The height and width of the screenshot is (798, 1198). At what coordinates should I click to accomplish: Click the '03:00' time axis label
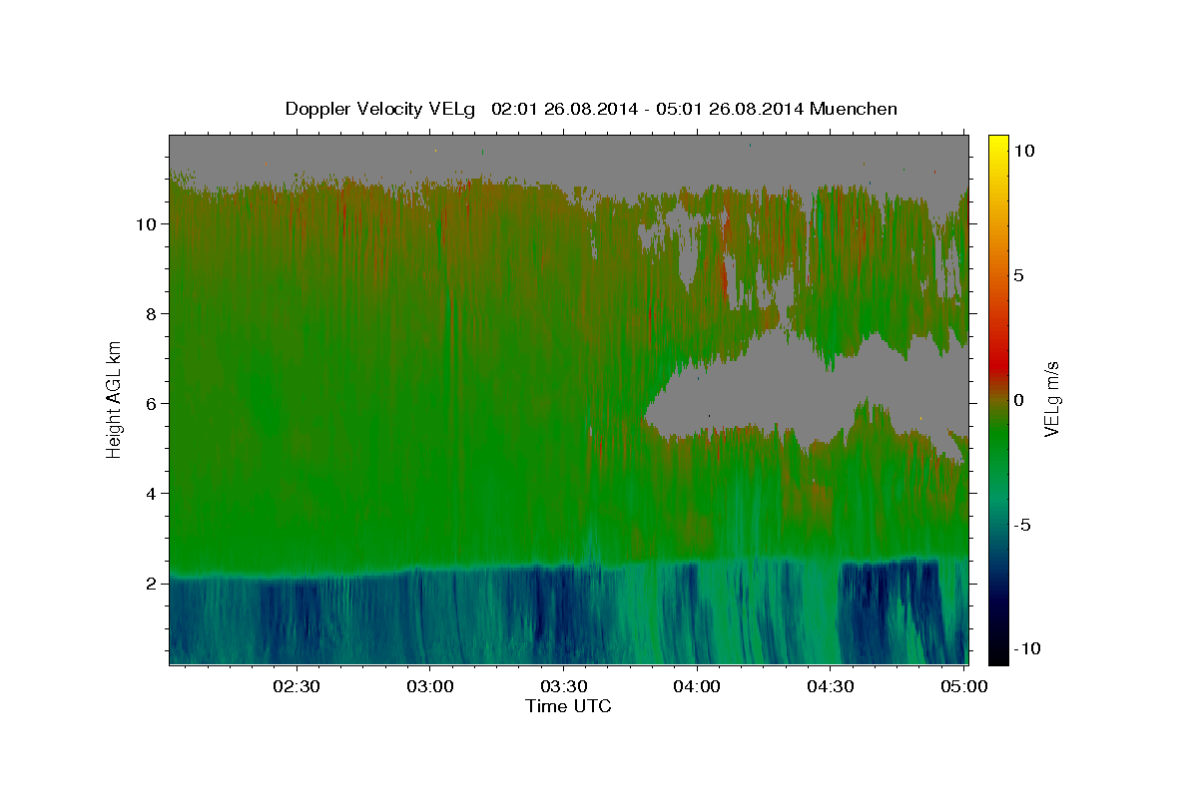pyautogui.click(x=429, y=686)
